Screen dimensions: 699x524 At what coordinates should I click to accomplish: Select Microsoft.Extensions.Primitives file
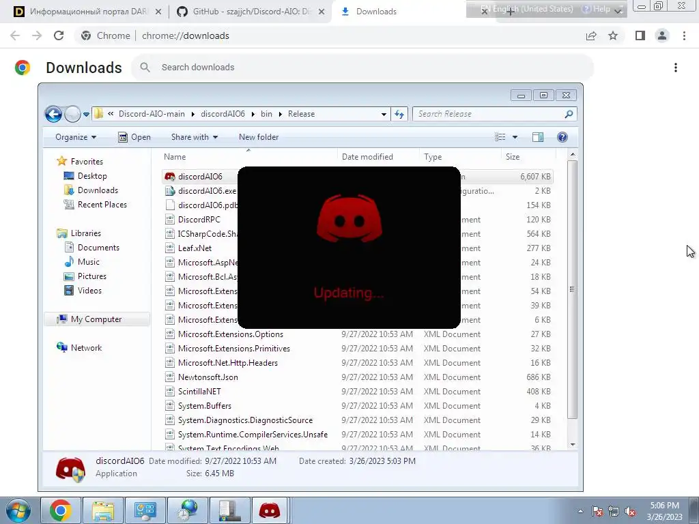[233, 349]
